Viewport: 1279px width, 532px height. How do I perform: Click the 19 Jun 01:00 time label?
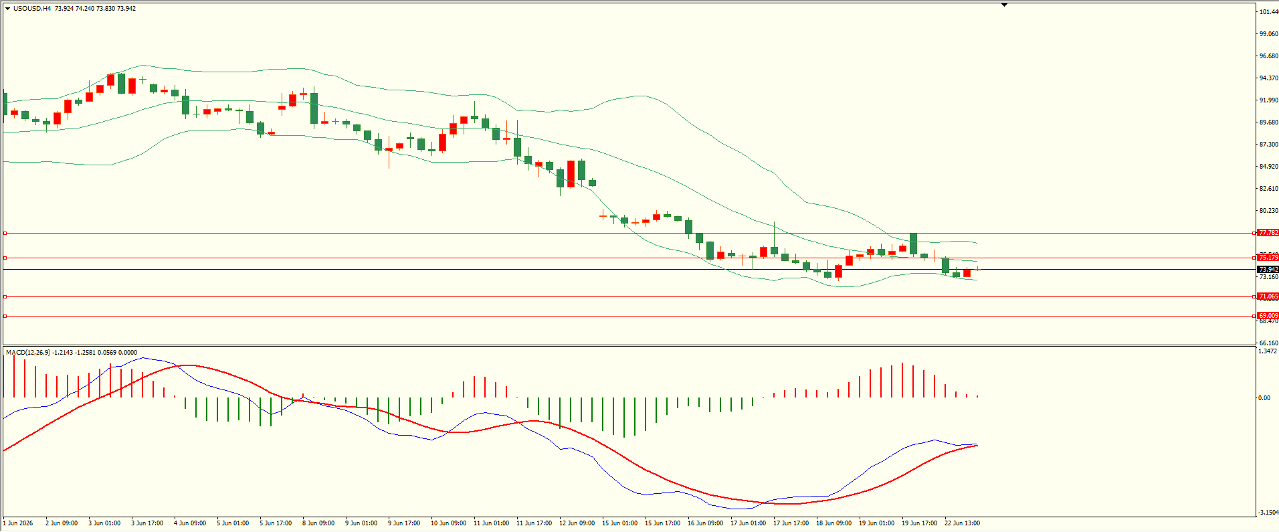pos(876,523)
